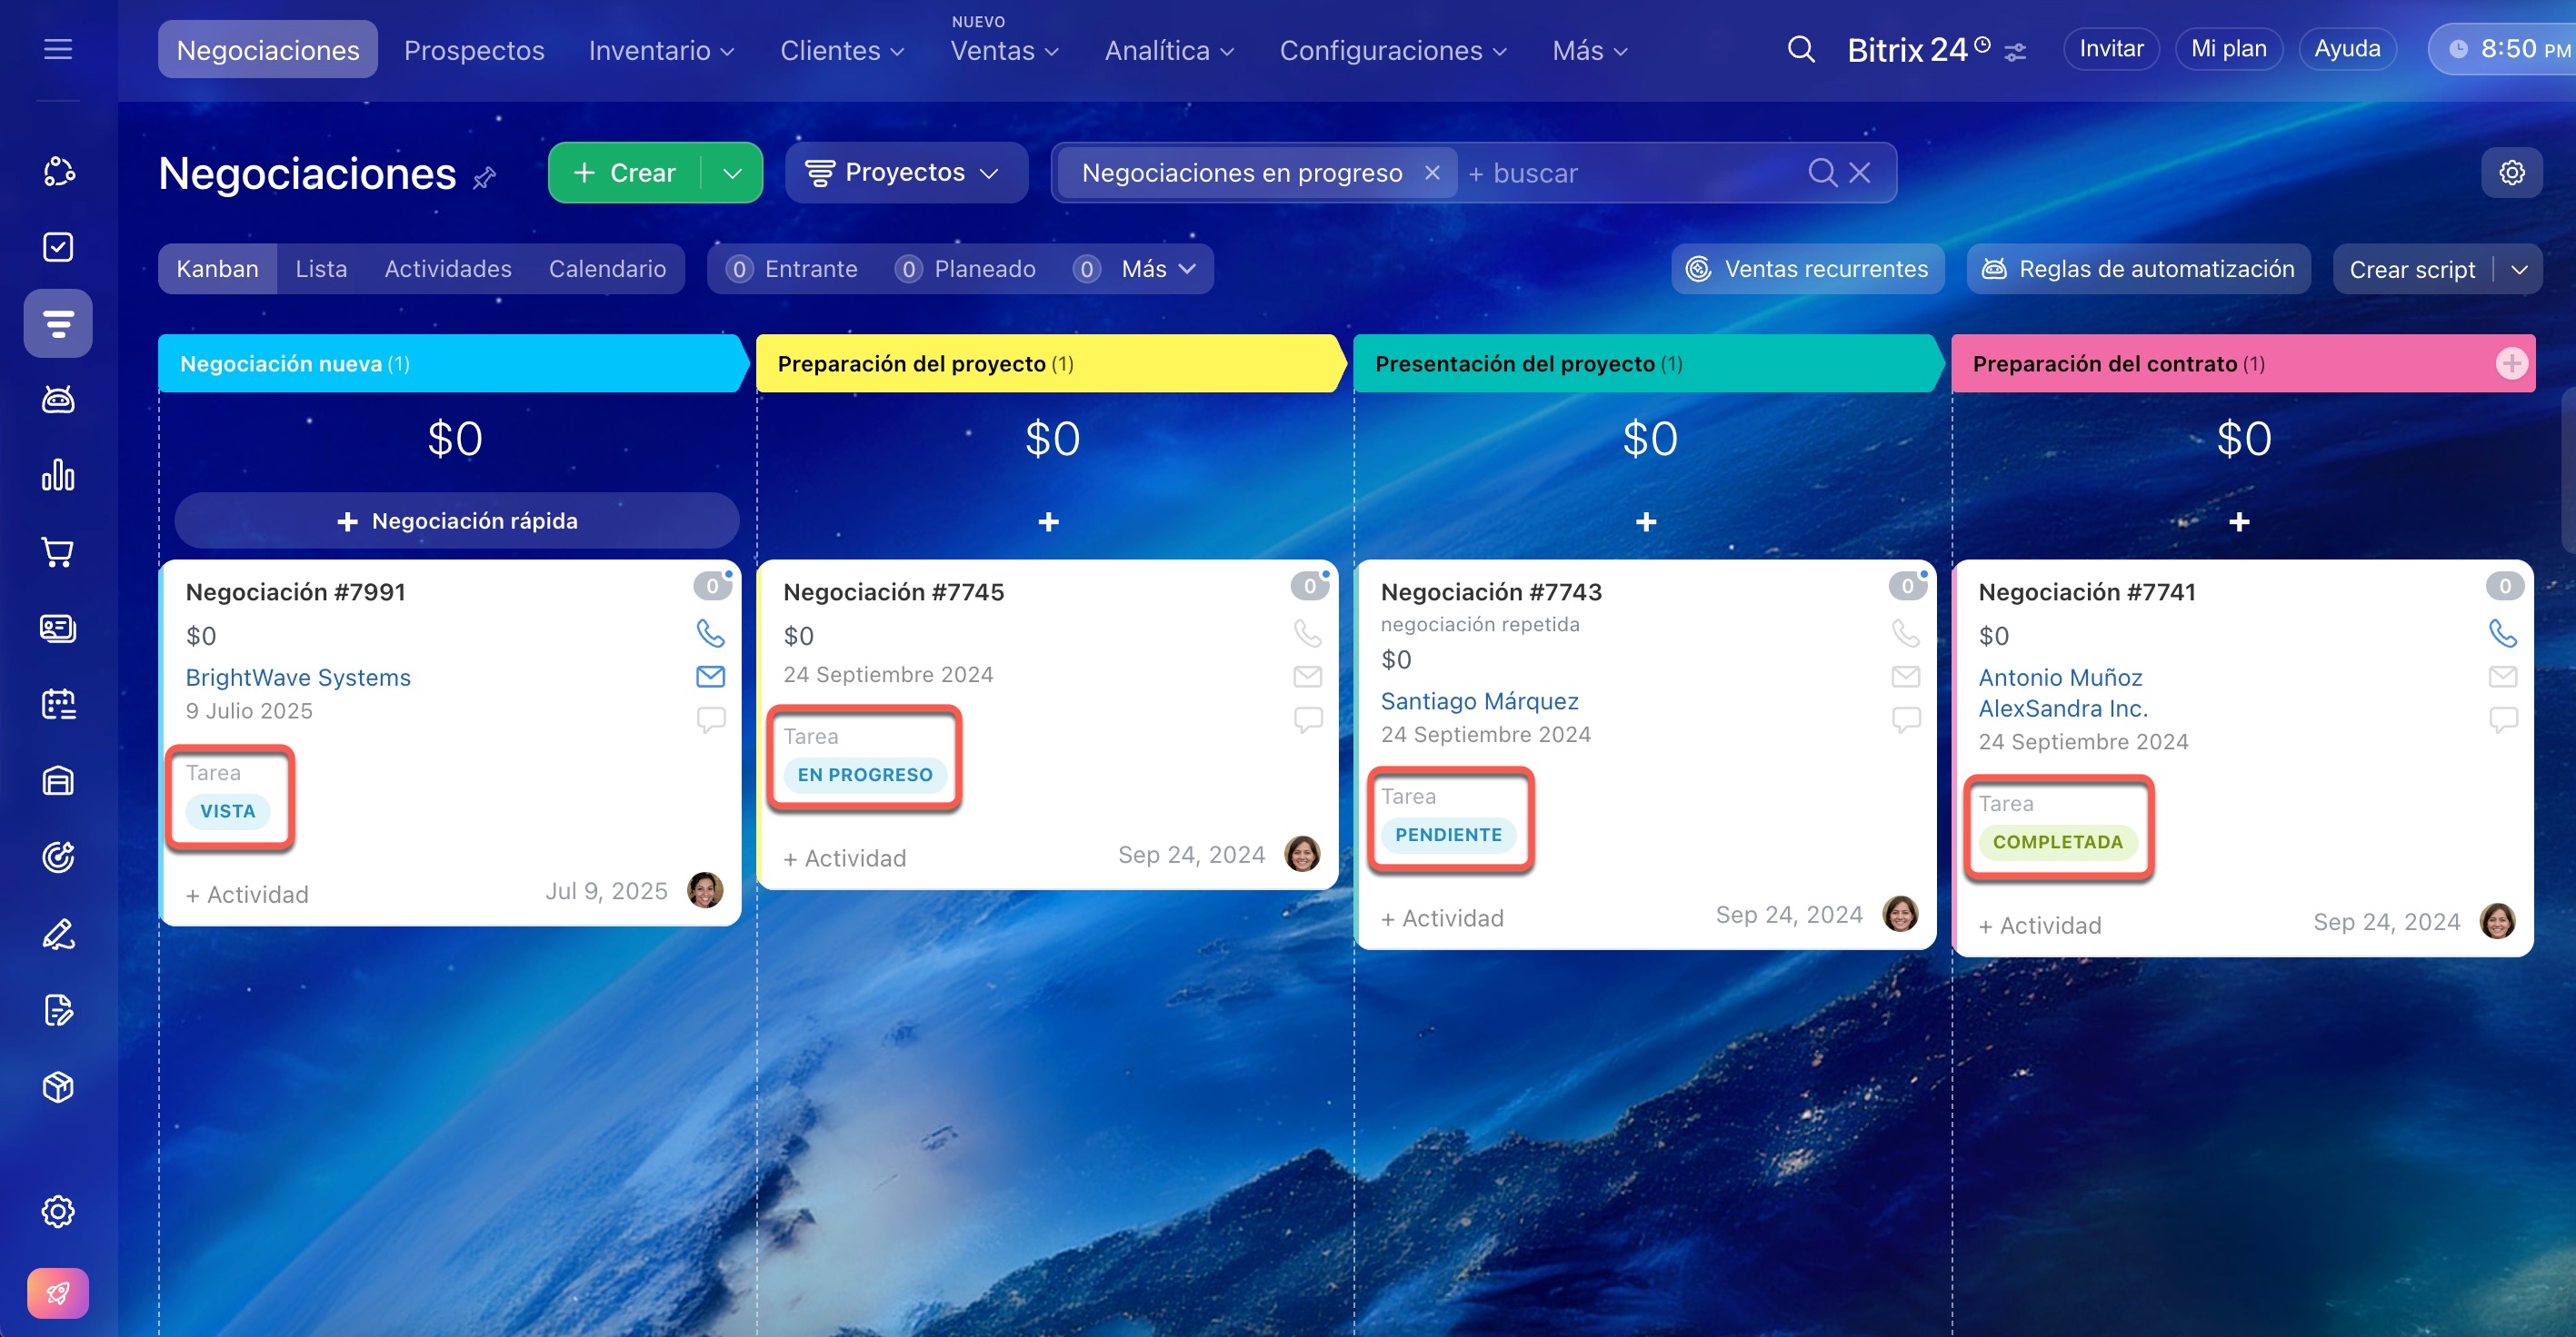Expand the Inventario menu
Screen dimensions: 2576x1337
(661, 50)
